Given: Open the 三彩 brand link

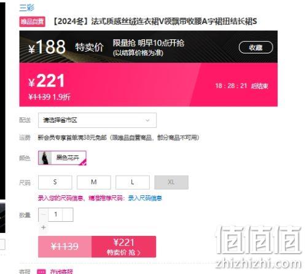Looking at the screenshot, I should (x=26, y=7).
